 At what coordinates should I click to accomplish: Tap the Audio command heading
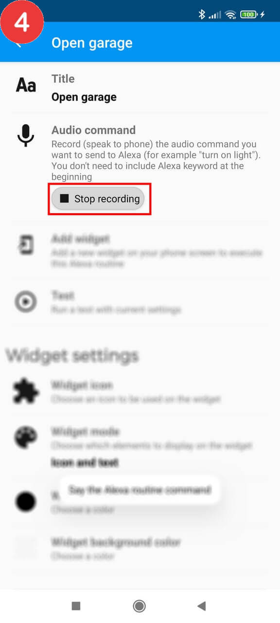[x=93, y=130]
